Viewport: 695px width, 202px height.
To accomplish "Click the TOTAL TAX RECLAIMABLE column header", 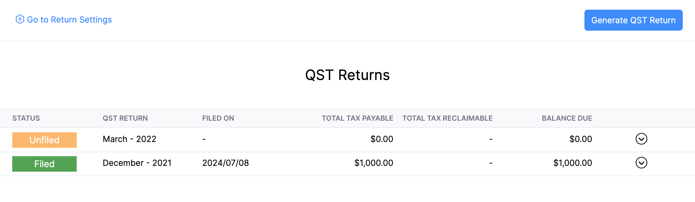I will coord(447,118).
